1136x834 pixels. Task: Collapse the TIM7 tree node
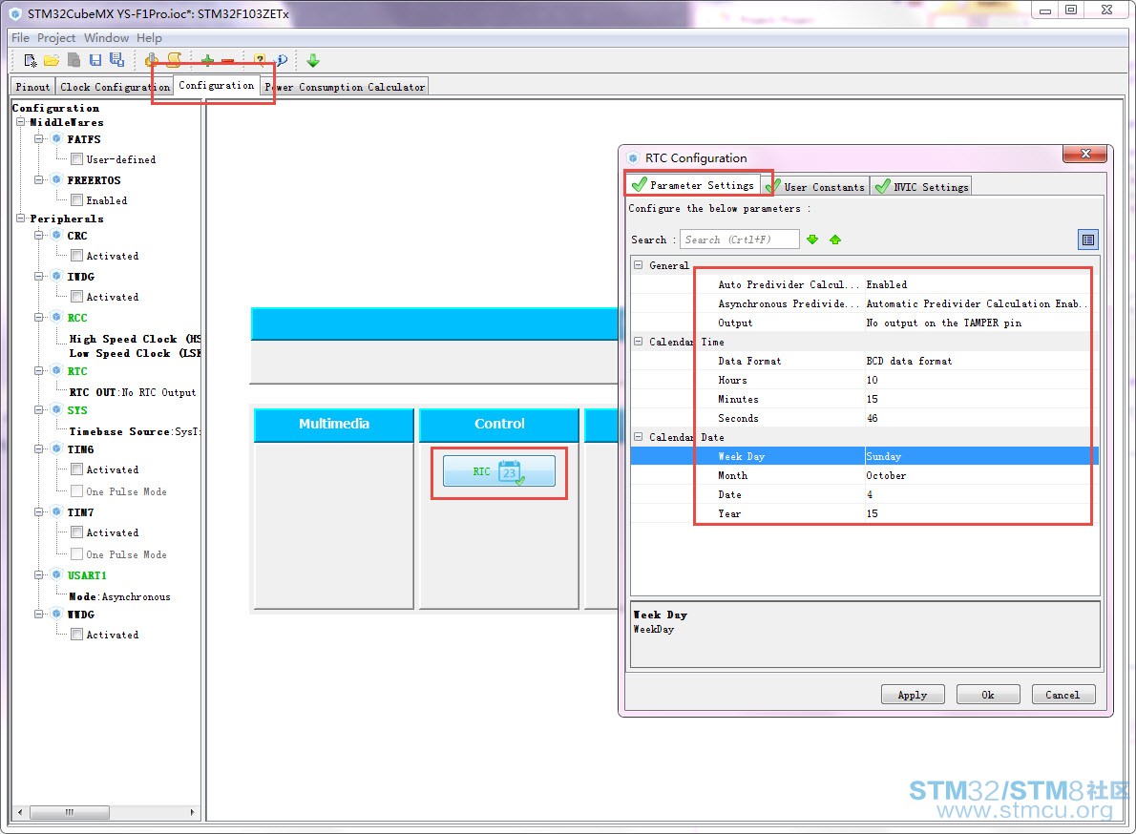pos(39,511)
